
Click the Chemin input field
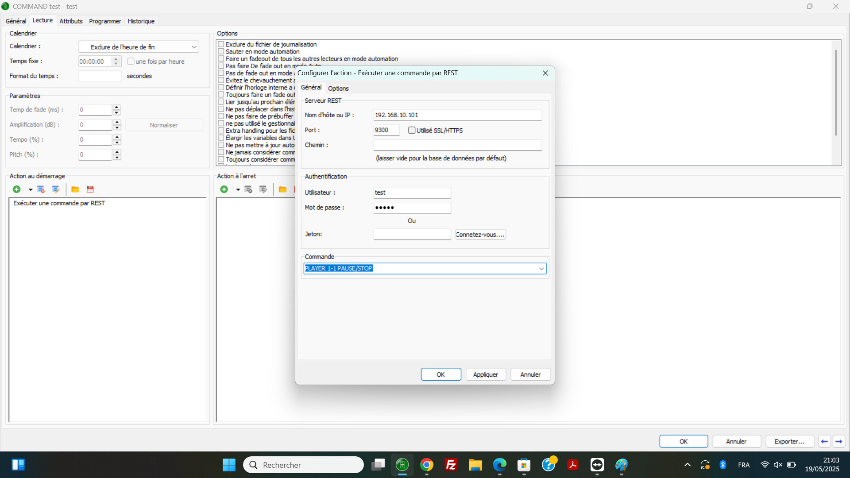457,145
